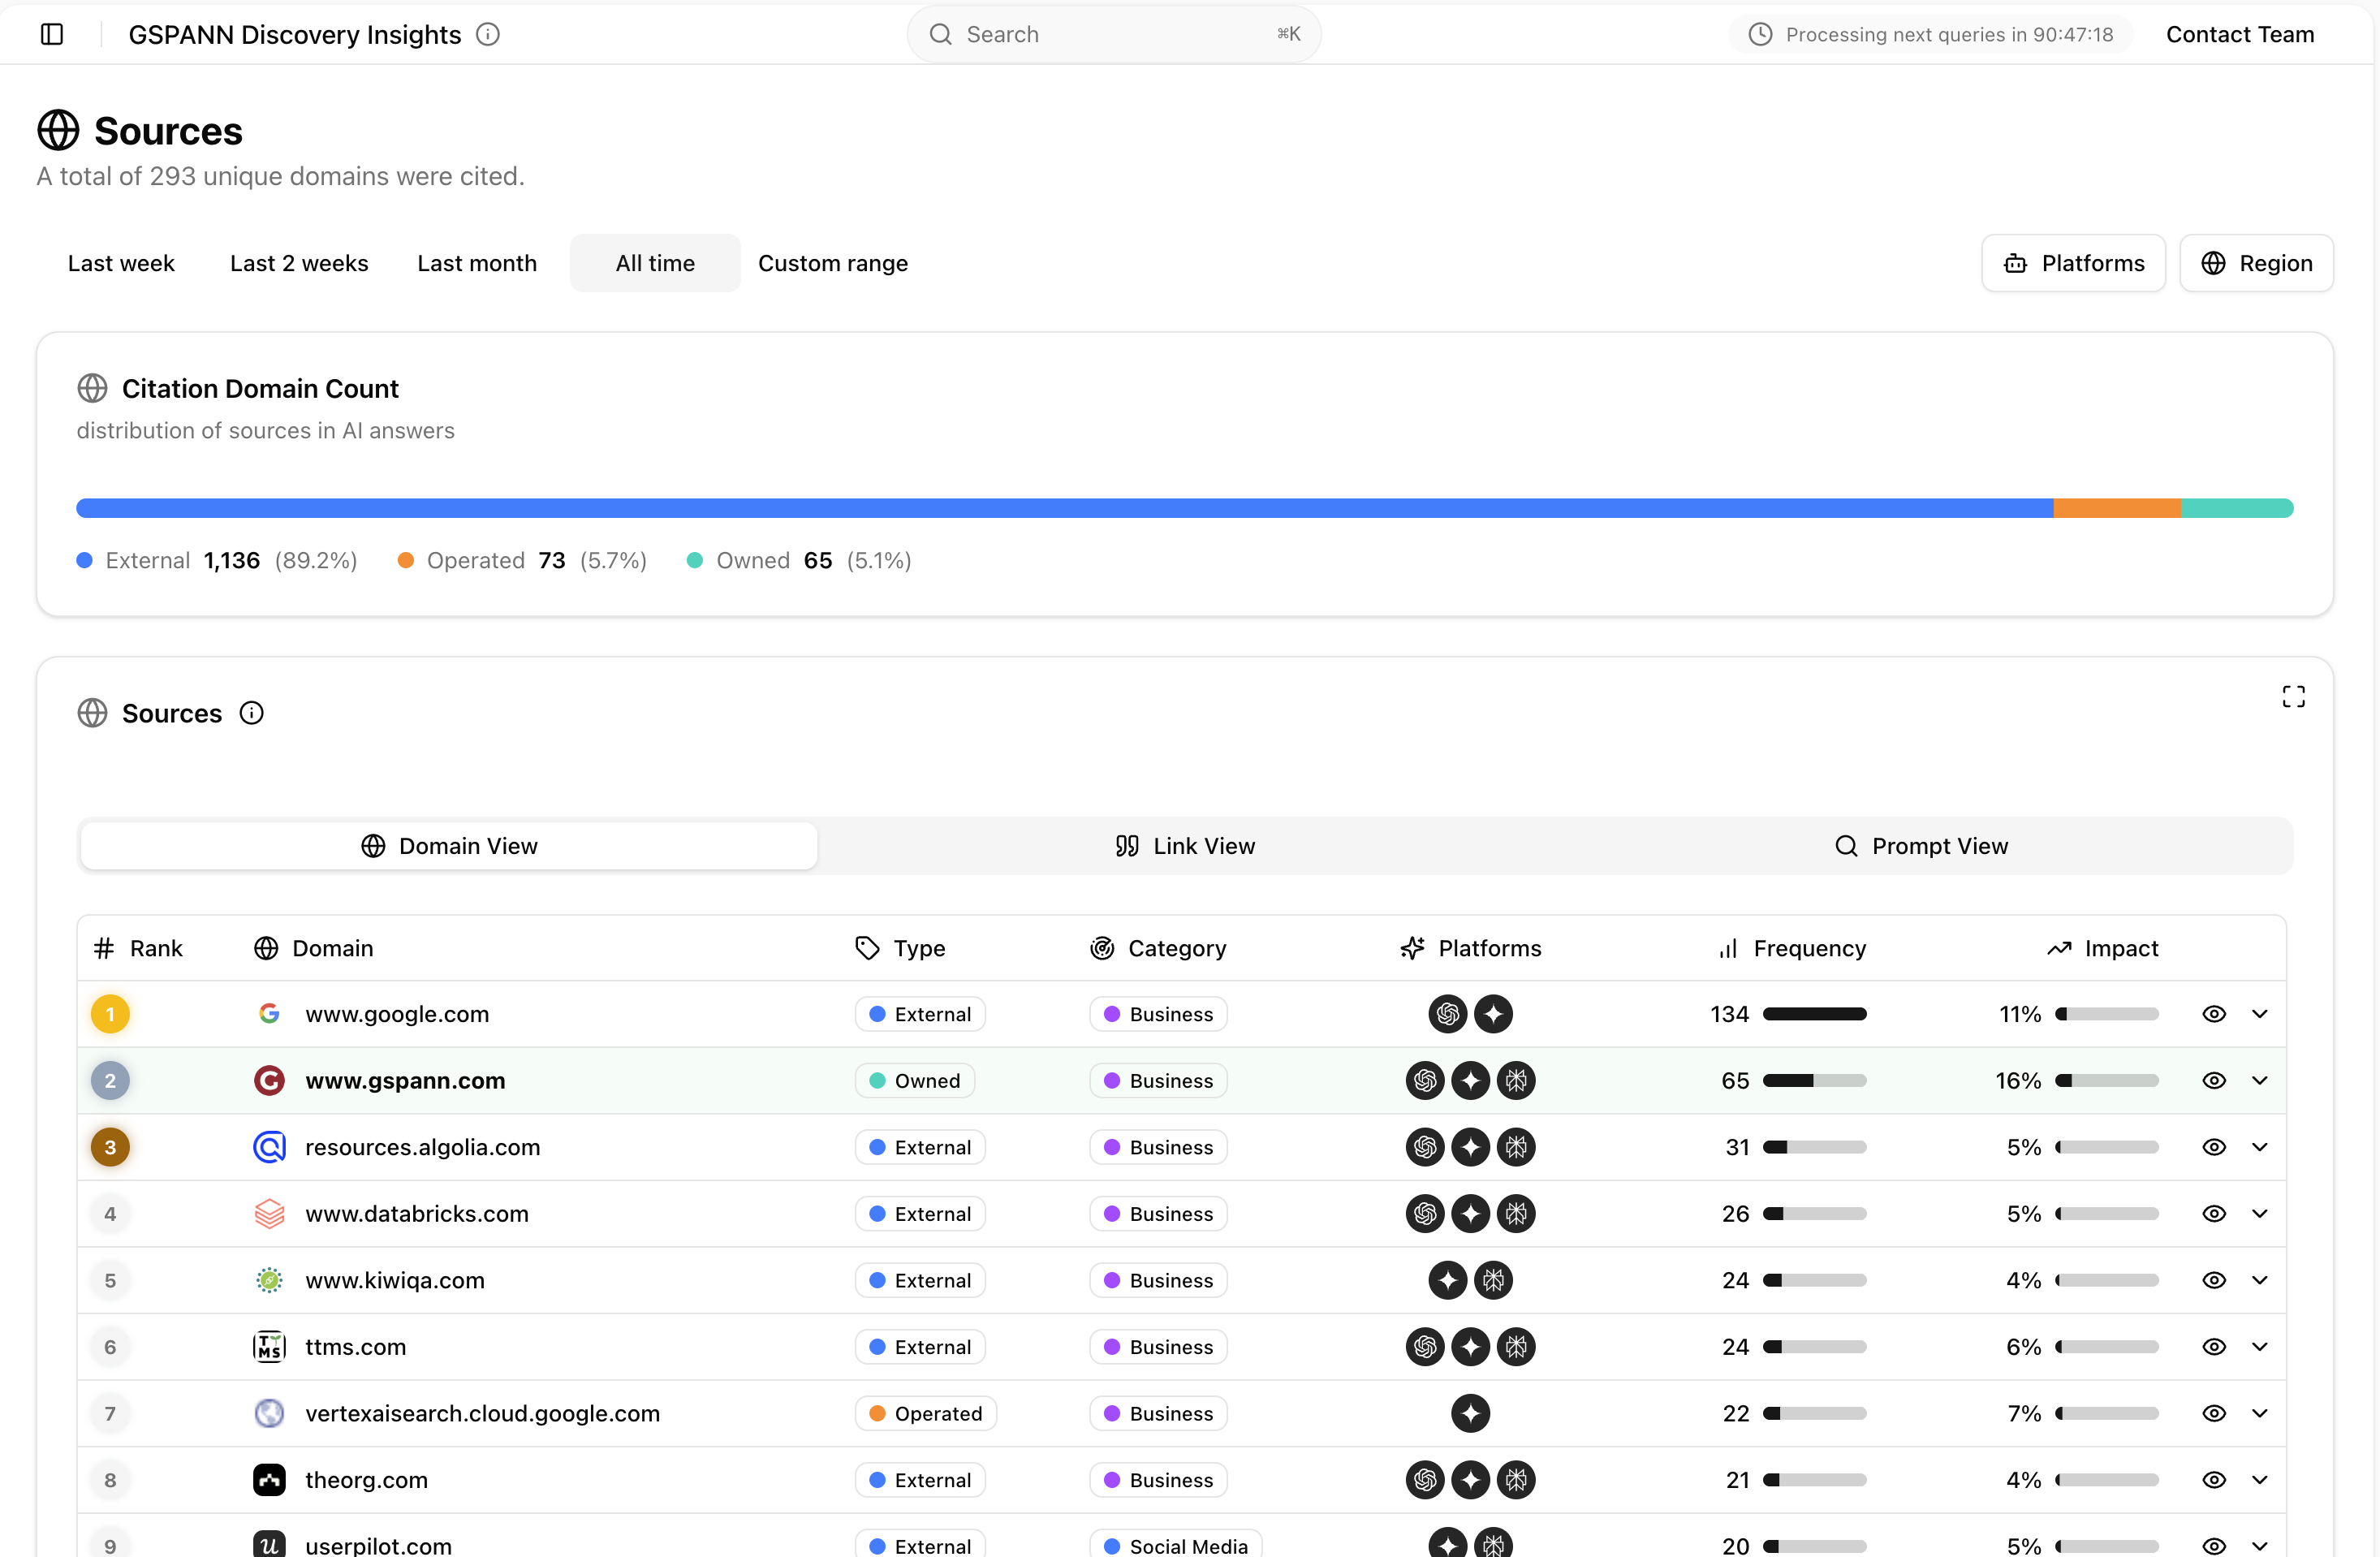Click the Gemini platform icon for www.google.com
Viewport: 2380px width, 1557px height.
(x=1493, y=1014)
